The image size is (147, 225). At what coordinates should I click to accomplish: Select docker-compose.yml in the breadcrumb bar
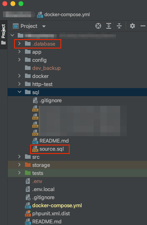(x=67, y=15)
